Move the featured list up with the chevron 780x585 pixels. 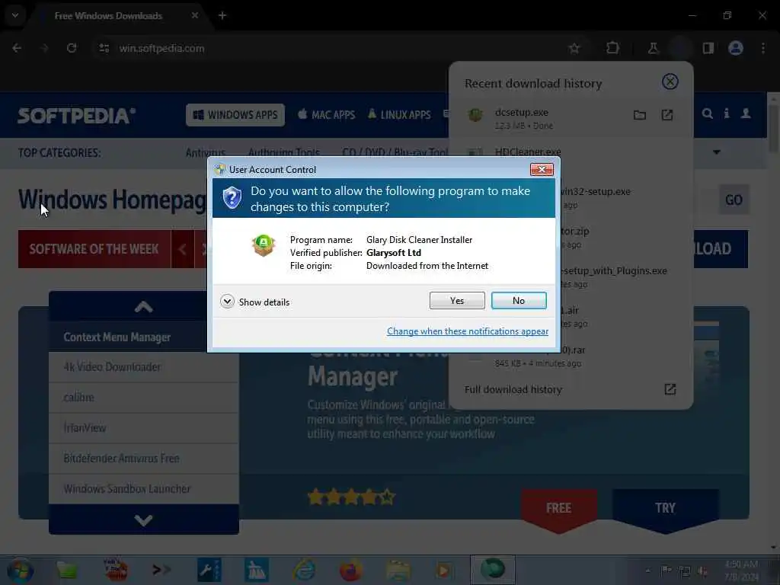[x=143, y=306]
